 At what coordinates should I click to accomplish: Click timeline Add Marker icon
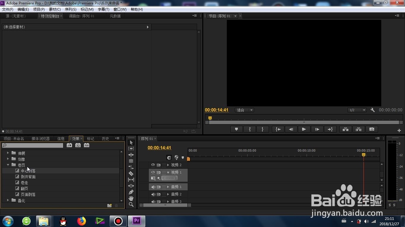click(x=183, y=158)
